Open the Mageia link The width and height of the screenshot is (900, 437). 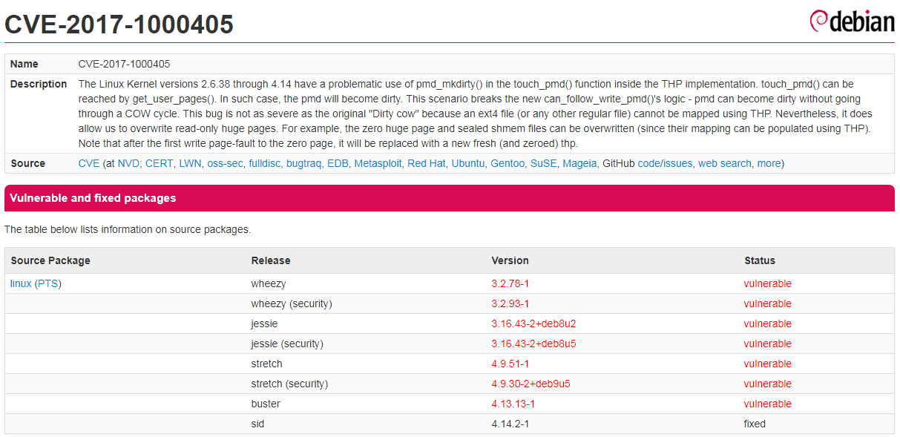(x=579, y=163)
